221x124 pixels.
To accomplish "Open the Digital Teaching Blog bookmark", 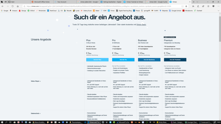I will [124, 11].
